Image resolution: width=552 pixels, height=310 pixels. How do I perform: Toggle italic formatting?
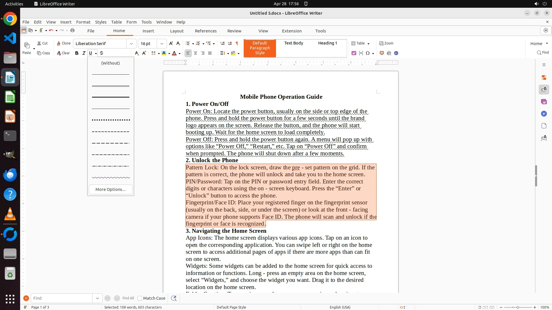(x=84, y=53)
